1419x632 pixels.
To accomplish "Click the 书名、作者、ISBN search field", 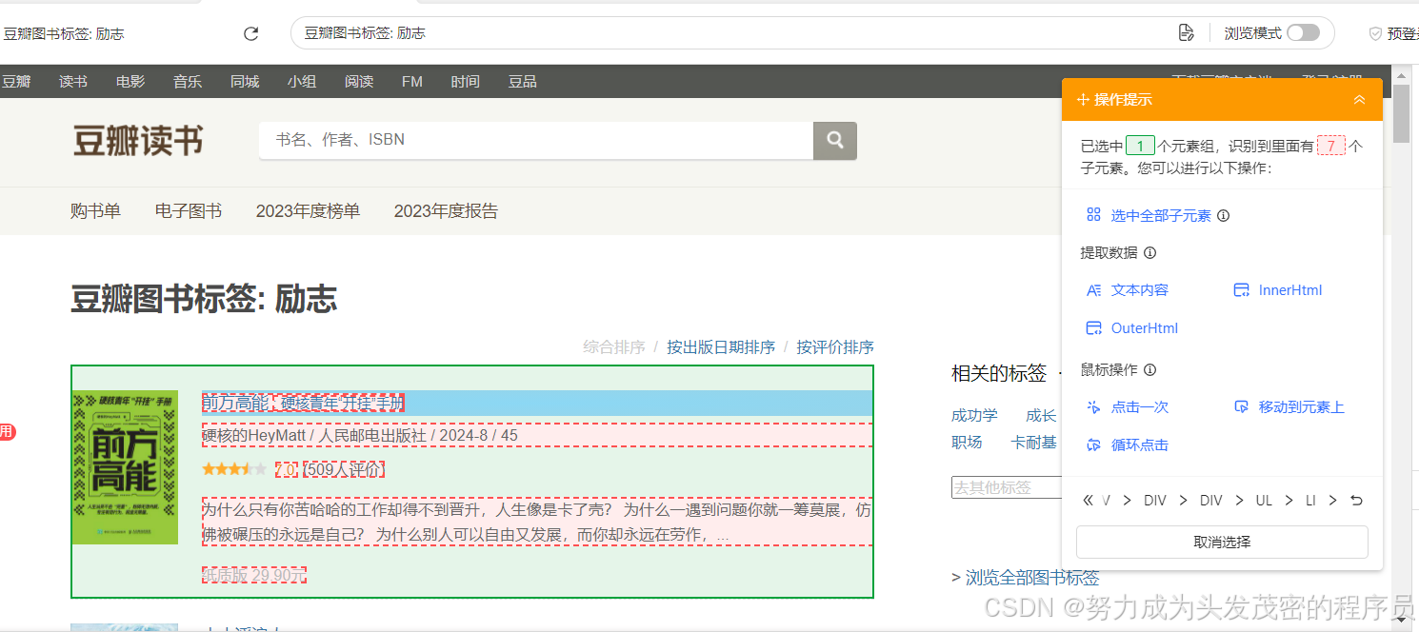I will pyautogui.click(x=536, y=141).
